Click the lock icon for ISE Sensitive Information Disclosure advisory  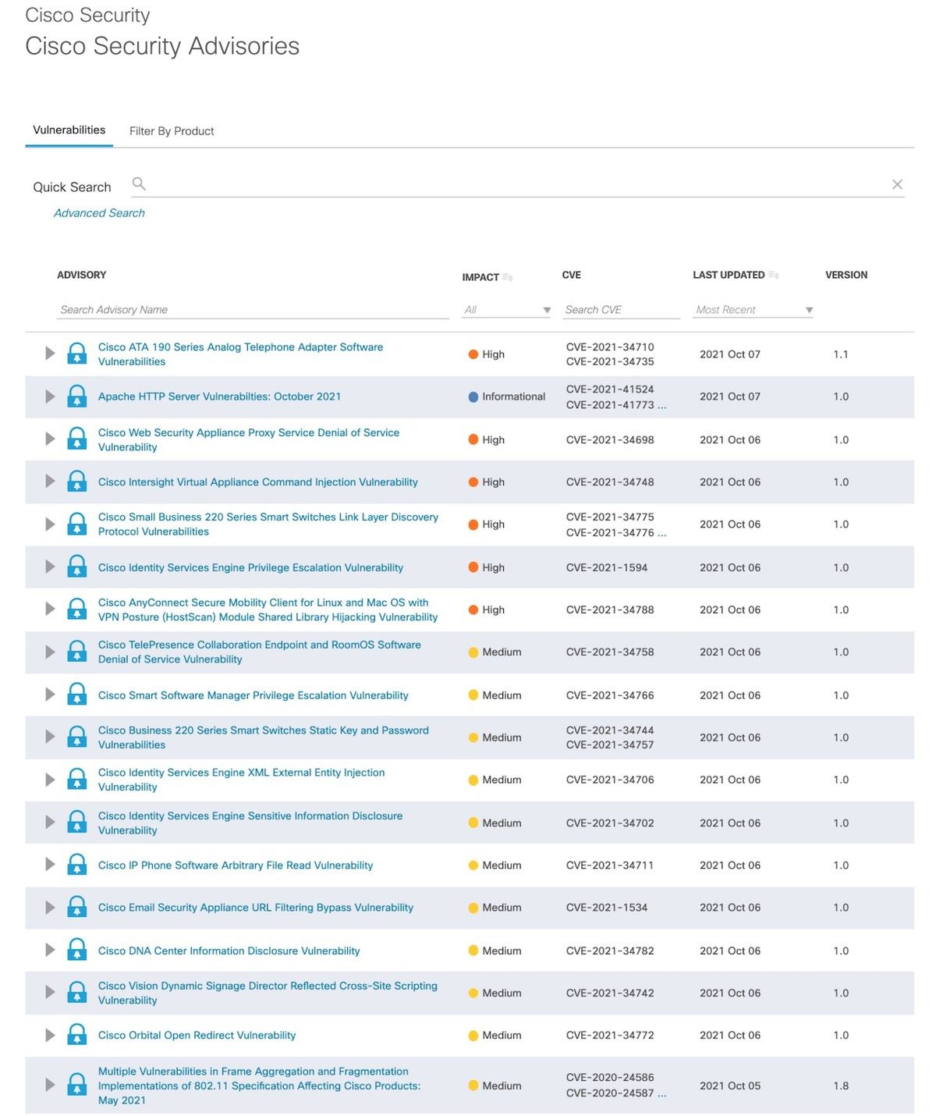(77, 822)
